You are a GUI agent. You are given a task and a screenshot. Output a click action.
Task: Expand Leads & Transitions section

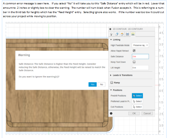point(111,75)
